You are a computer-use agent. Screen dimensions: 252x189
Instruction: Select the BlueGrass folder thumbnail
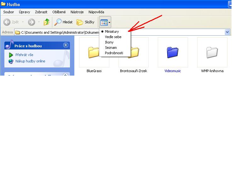click(94, 52)
